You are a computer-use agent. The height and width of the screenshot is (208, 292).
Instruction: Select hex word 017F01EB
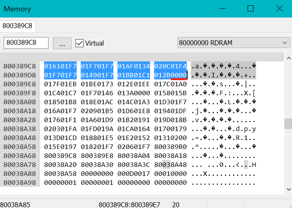[60, 84]
